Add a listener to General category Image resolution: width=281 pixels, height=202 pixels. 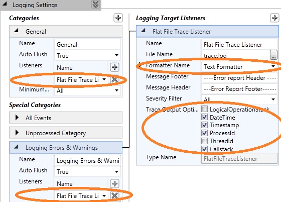(114, 67)
